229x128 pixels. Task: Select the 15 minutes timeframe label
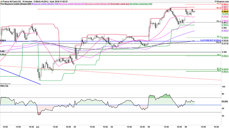pos(27,2)
